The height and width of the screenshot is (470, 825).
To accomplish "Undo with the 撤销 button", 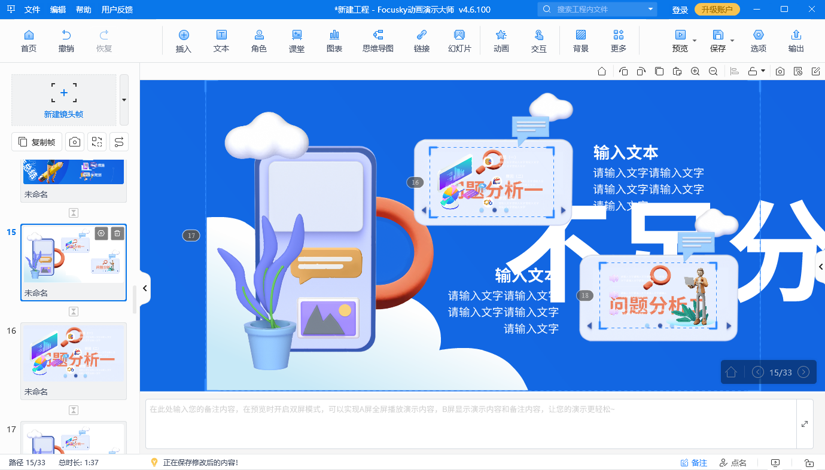I will point(66,41).
